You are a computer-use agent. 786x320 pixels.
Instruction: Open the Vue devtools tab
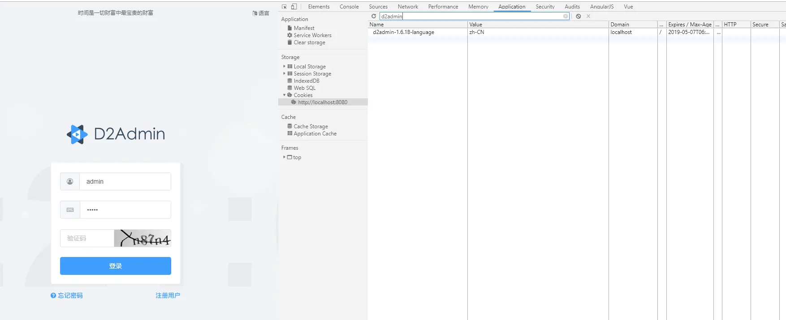click(628, 7)
